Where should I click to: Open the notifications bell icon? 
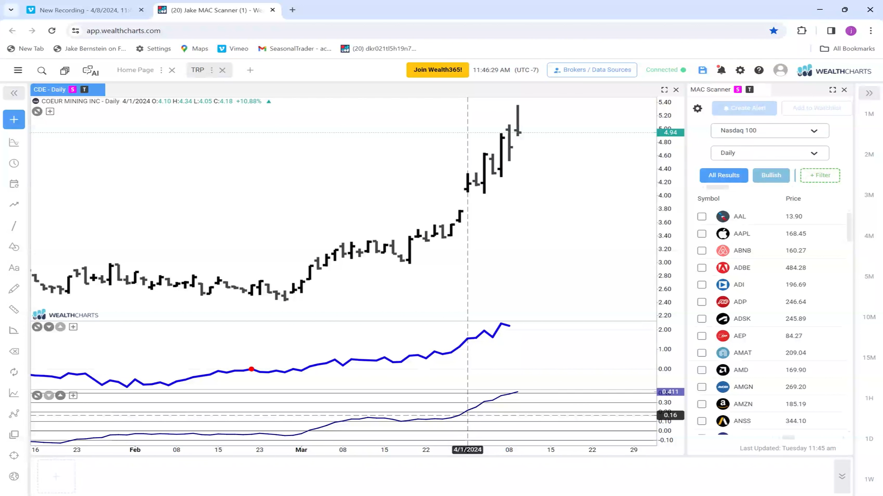pos(721,70)
